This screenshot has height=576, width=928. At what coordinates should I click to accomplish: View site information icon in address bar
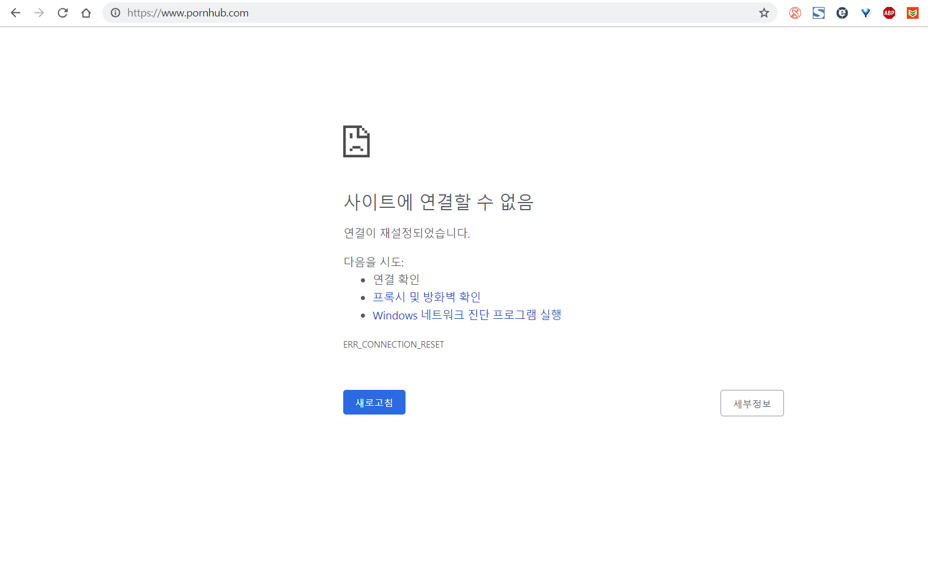(116, 13)
